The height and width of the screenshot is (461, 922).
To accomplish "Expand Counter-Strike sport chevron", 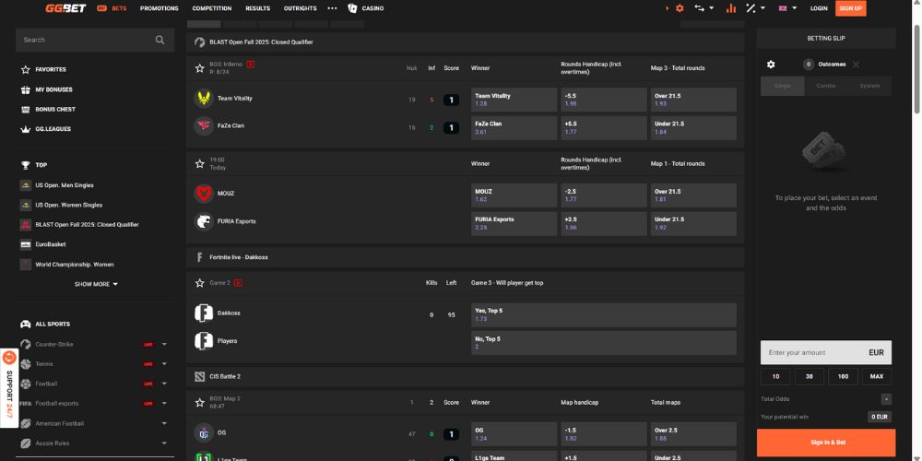I will coord(165,345).
